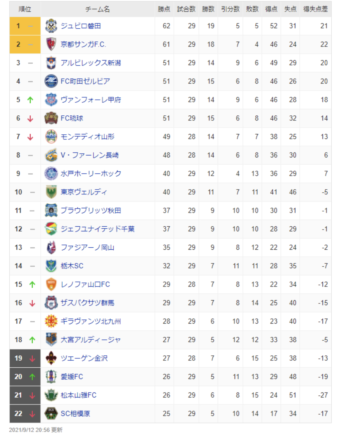Click the 得失点差 column header
The width and height of the screenshot is (341, 443).
click(315, 9)
